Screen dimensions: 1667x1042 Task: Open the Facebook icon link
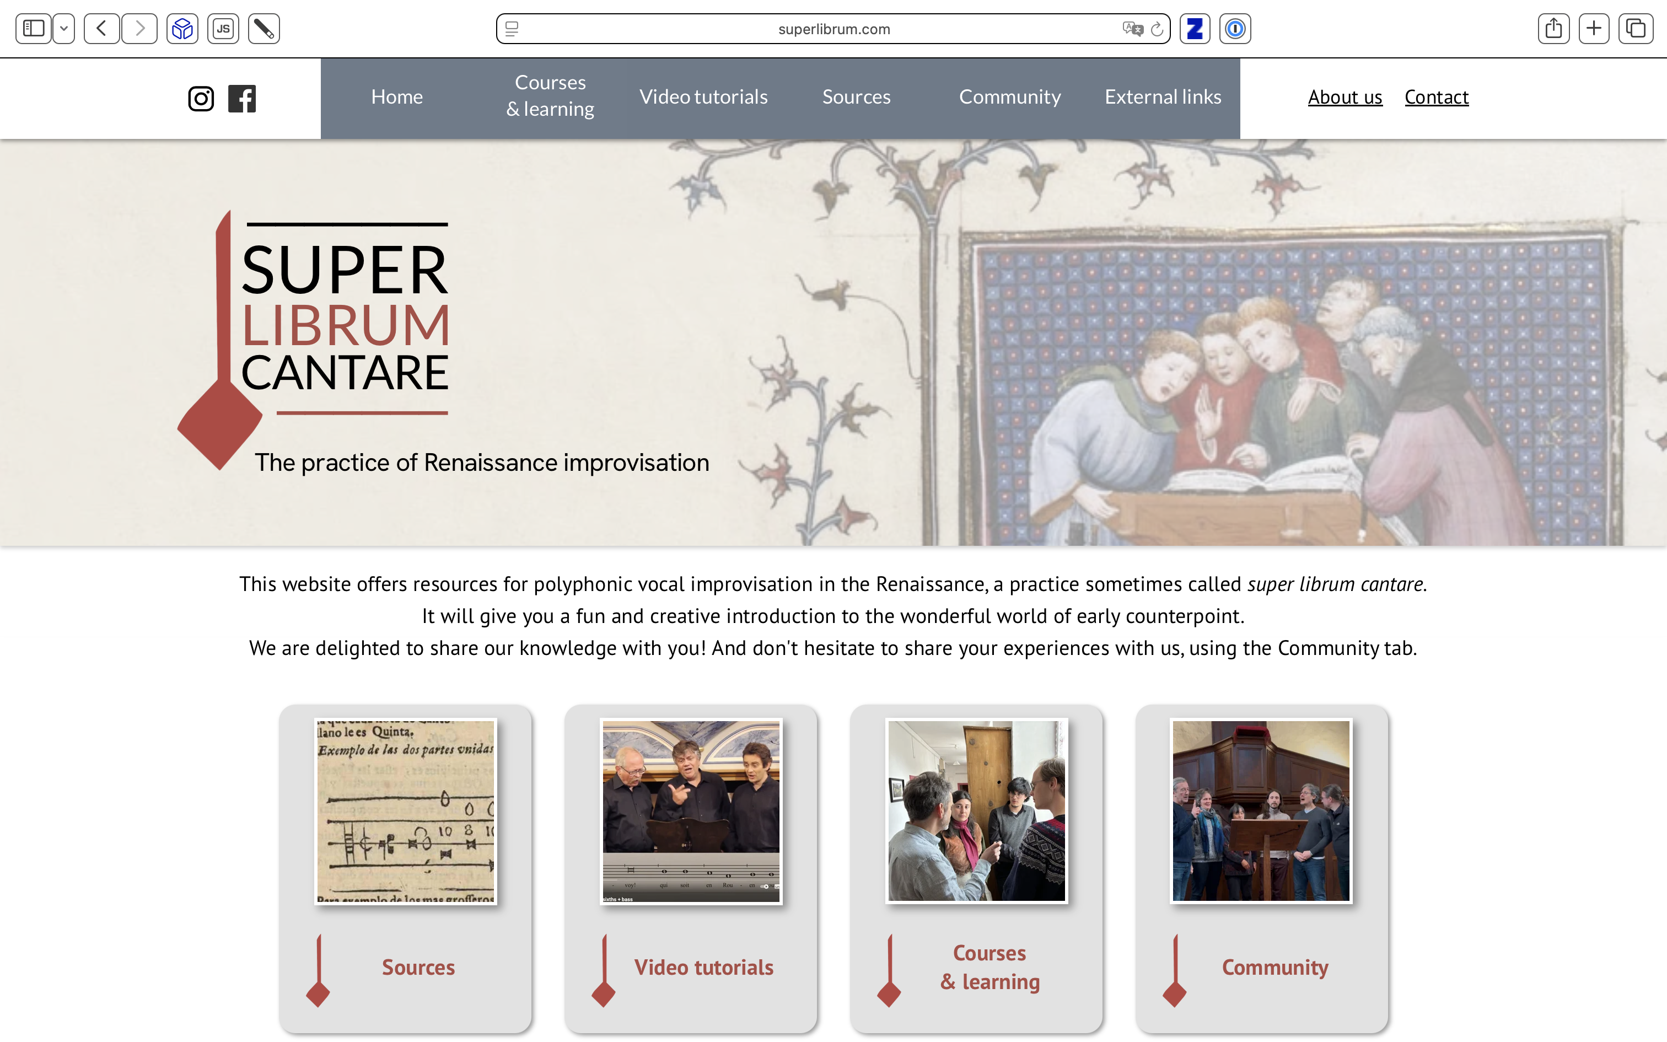pos(242,99)
